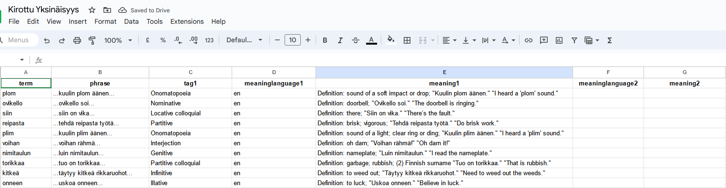Open the View menu
This screenshot has height=188, width=726.
(x=54, y=21)
